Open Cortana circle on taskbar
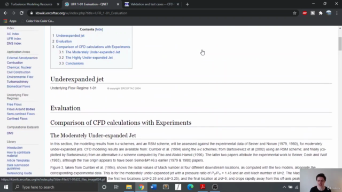This screenshot has width=342, height=192. point(104,187)
